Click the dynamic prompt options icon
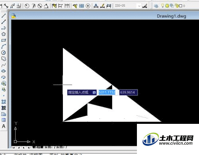 (x=94, y=92)
